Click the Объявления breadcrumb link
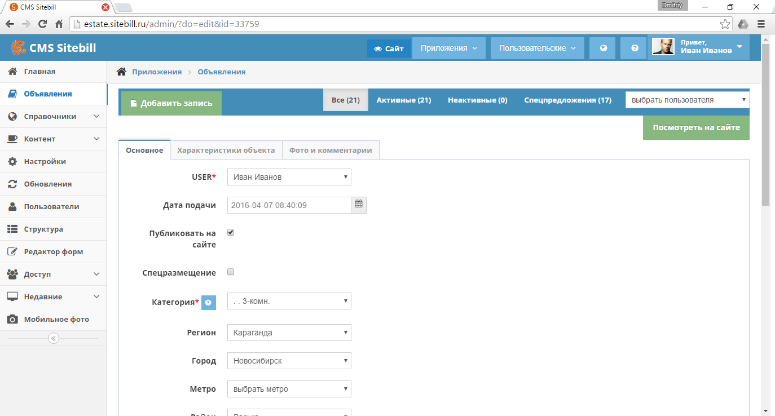Viewport: 775px width, 416px height. [222, 72]
